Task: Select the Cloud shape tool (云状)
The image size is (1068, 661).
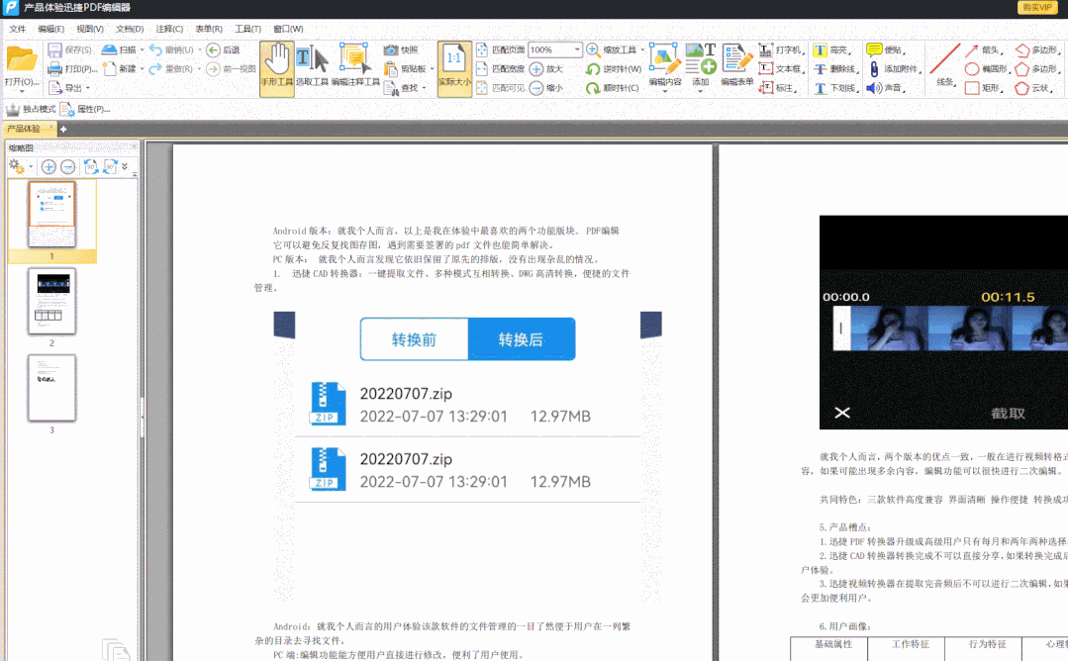Action: (1034, 88)
